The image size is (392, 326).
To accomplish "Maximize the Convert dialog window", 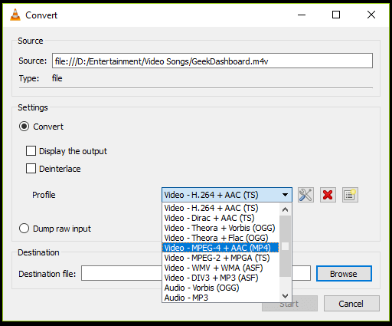I will click(336, 15).
